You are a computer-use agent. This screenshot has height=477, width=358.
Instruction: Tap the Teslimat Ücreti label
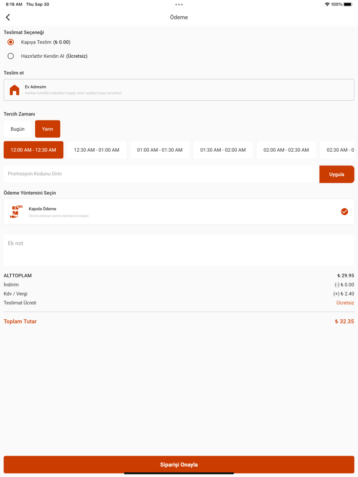click(x=20, y=303)
